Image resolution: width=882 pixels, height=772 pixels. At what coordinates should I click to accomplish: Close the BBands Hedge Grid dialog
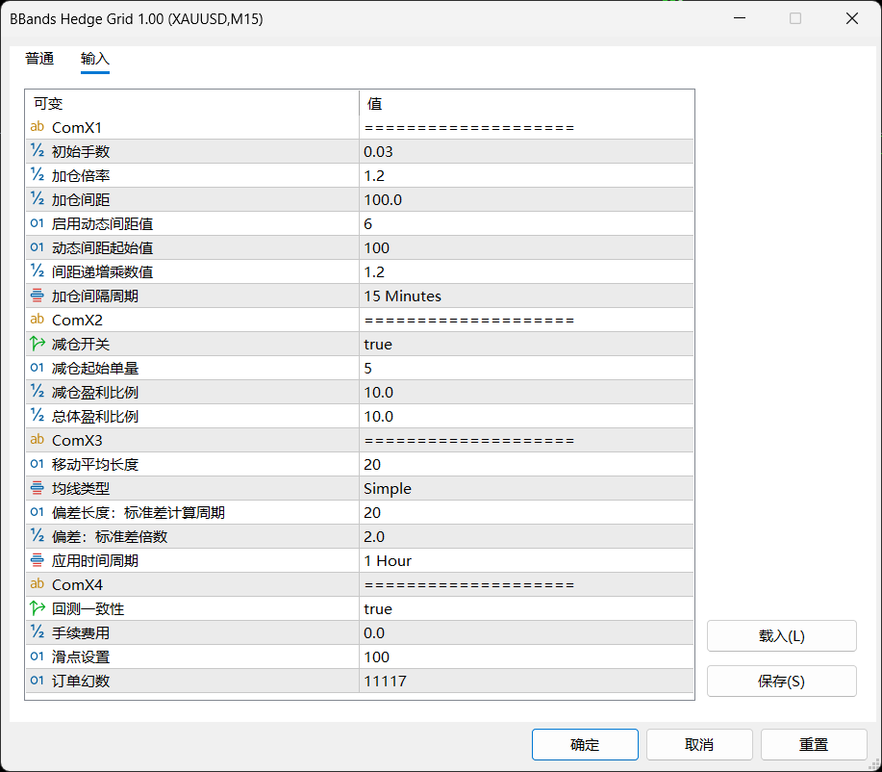[851, 18]
